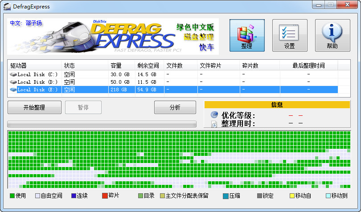361x212 pixels.
Task: Click the 最后整理时间 column header
Action: (x=308, y=65)
